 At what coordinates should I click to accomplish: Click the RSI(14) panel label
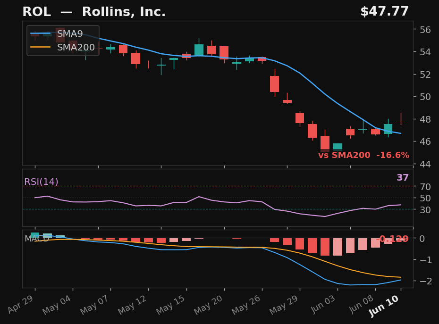click(41, 182)
